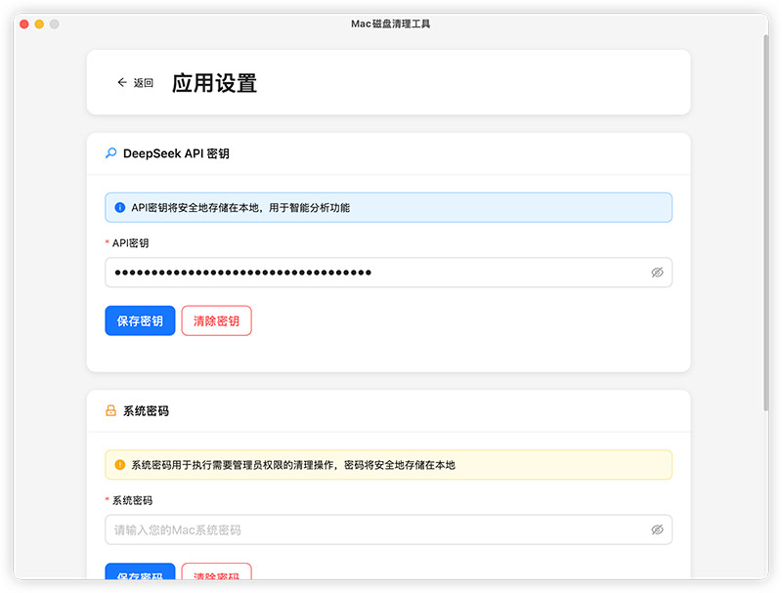Click the 系统密码 section title
The image size is (782, 593).
pos(146,410)
